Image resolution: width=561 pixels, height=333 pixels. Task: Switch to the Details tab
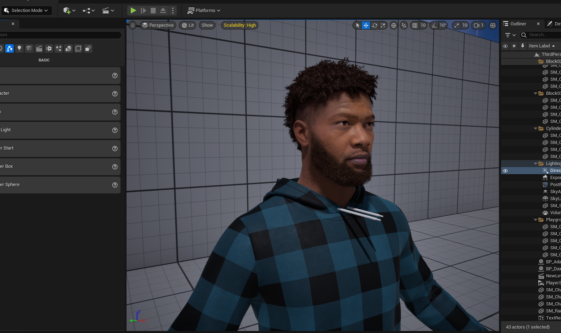(x=554, y=24)
